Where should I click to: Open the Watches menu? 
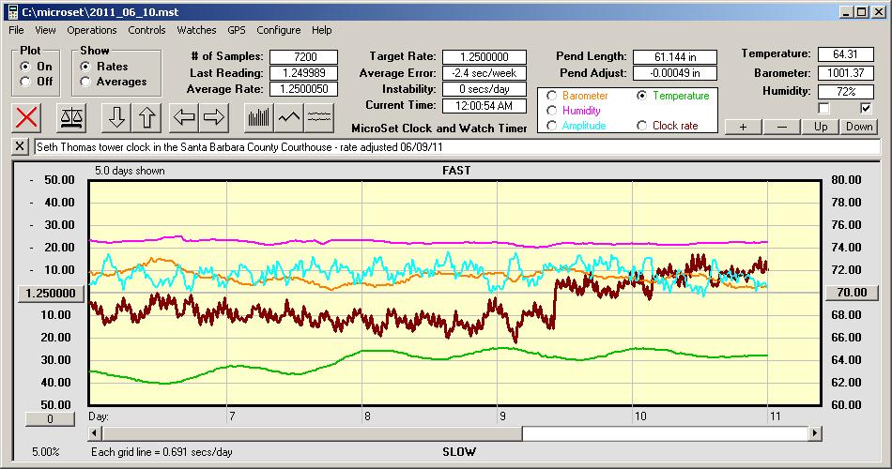point(196,30)
